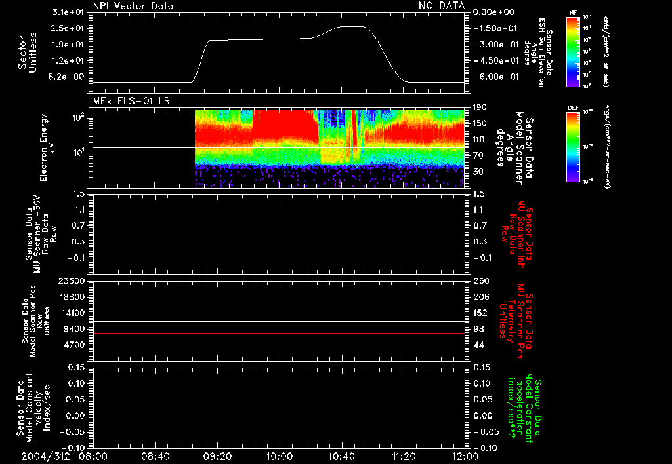Image resolution: width=672 pixels, height=464 pixels.
Task: Click the "-3.00e-01" sun elevation value
Action: 495,45
